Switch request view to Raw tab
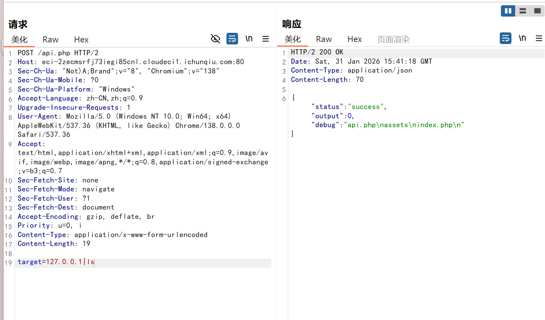The image size is (545, 320). coord(51,40)
